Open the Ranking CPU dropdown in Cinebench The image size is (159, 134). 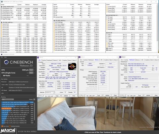coord(8,99)
